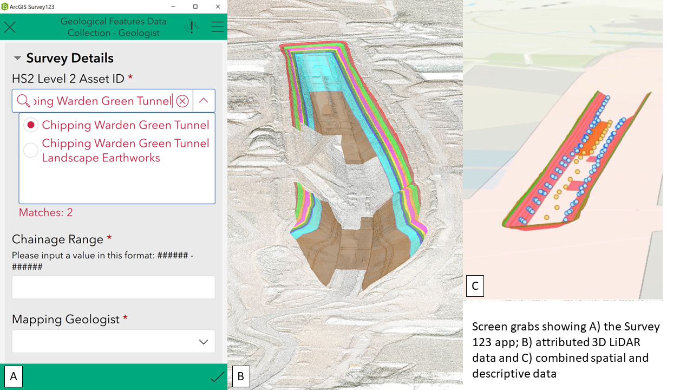
Task: Clear the Asset ID search text
Action: click(182, 101)
